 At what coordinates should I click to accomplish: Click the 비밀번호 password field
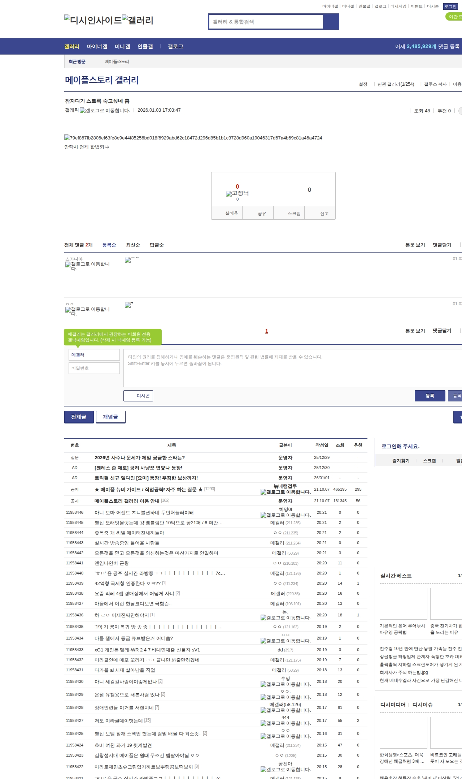coord(94,368)
